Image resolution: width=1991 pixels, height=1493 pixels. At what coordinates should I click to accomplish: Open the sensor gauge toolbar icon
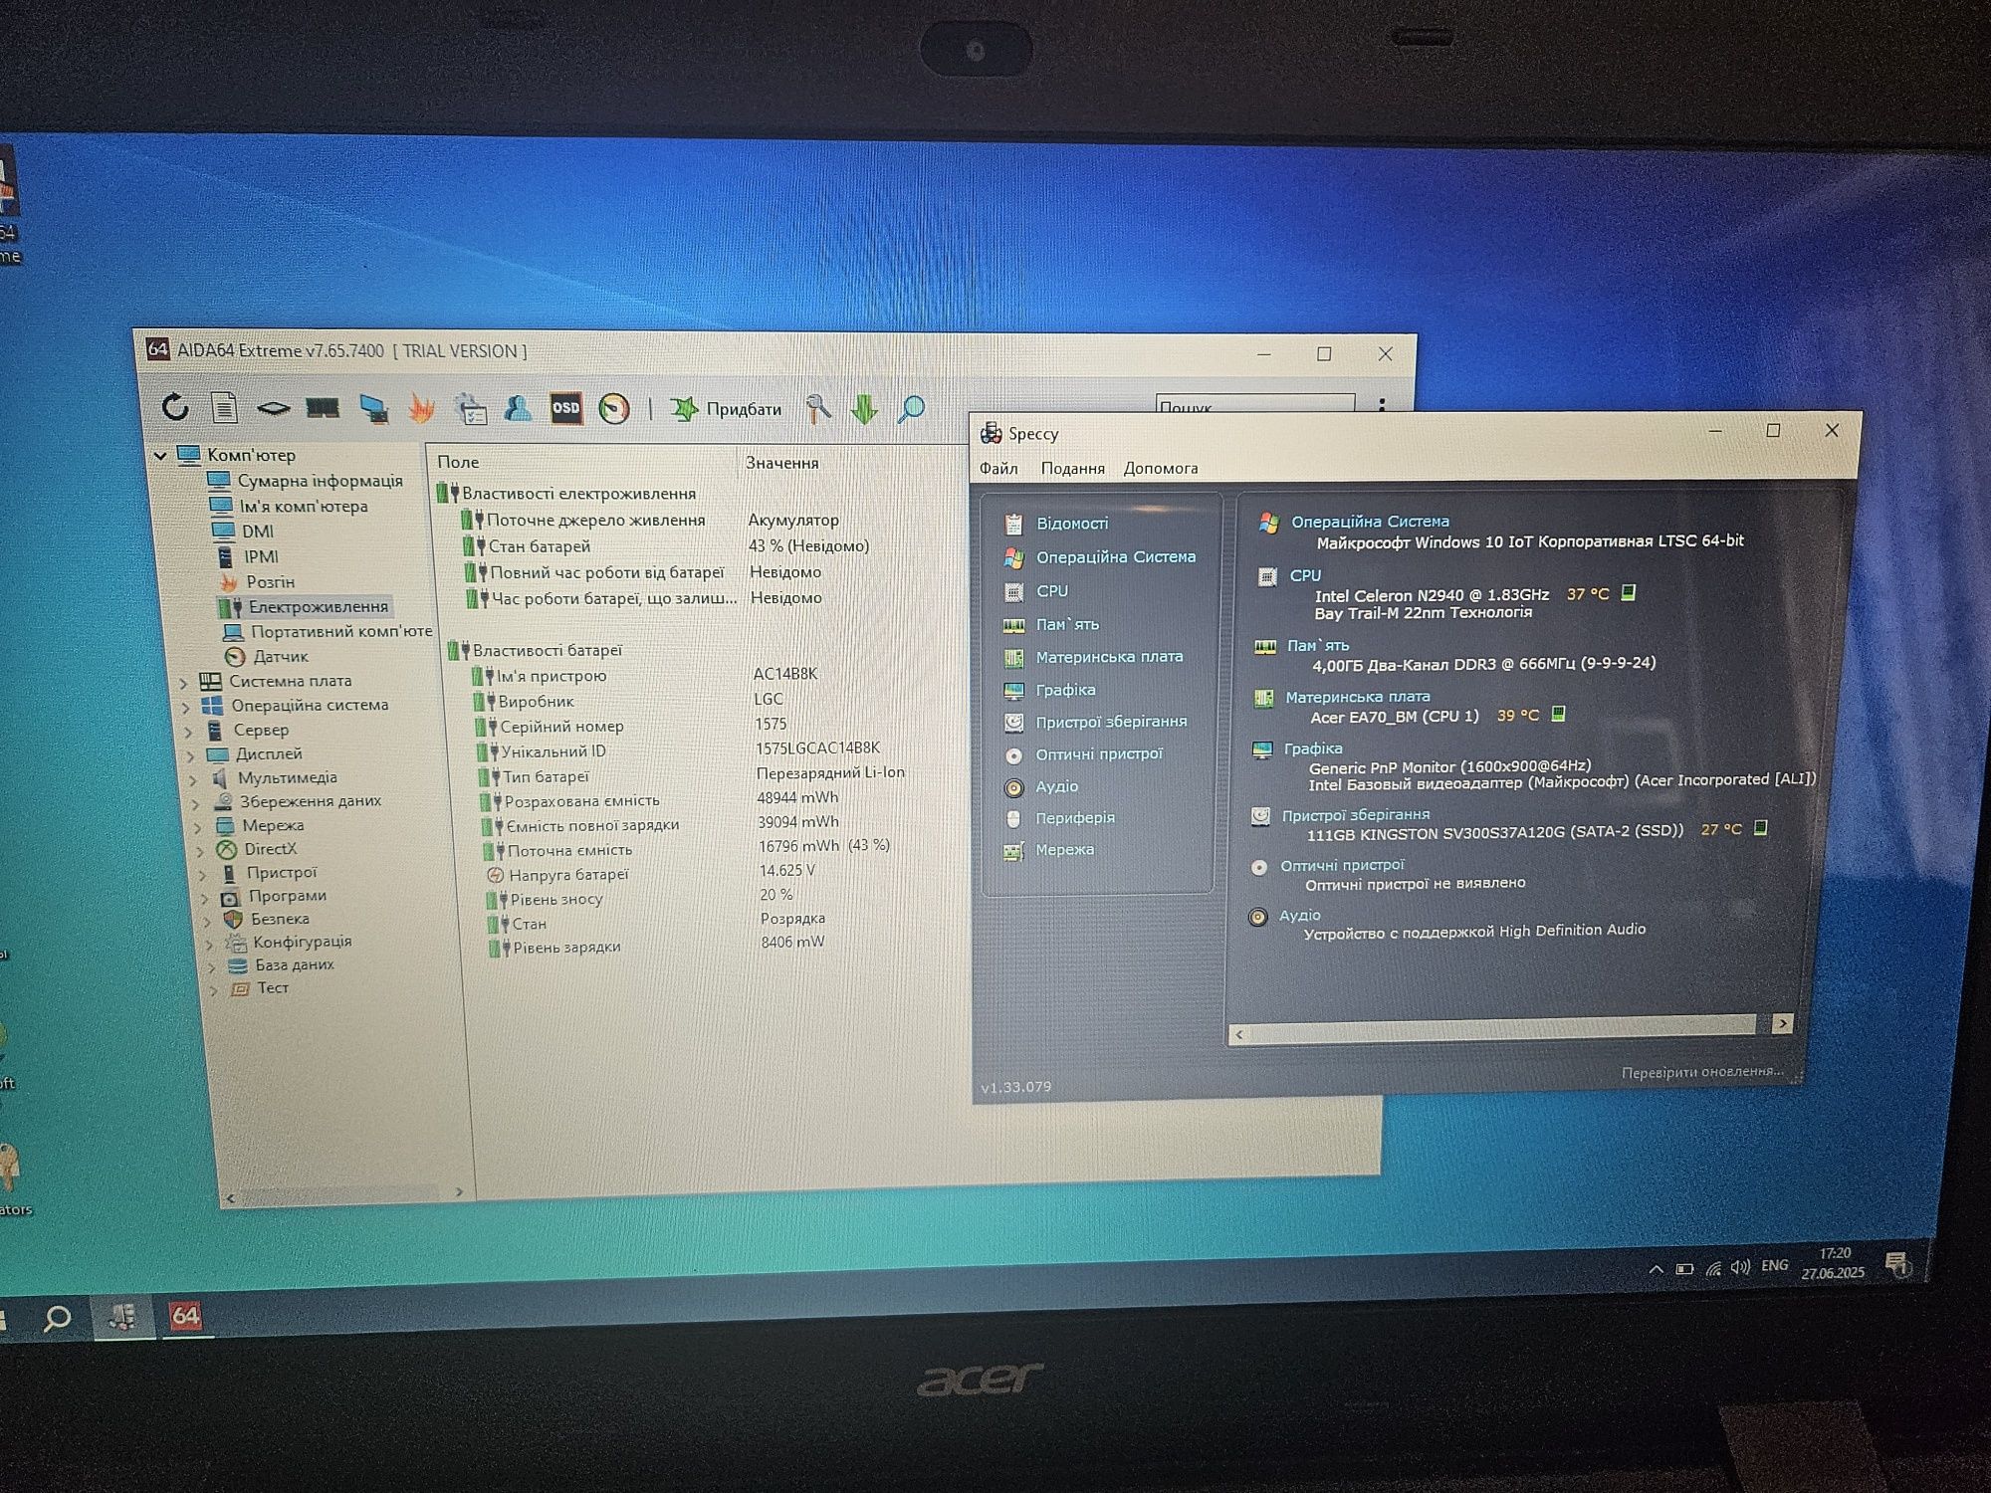(x=614, y=409)
